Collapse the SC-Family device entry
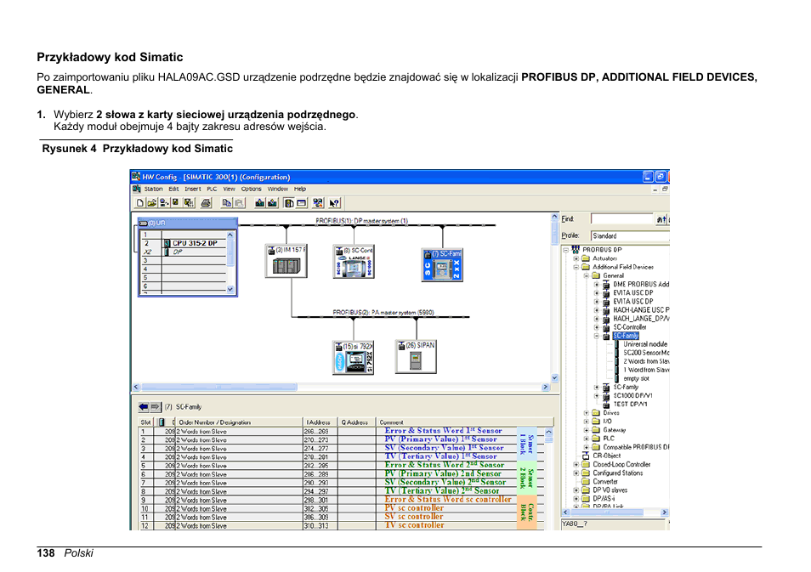811x572 pixels. coord(598,335)
